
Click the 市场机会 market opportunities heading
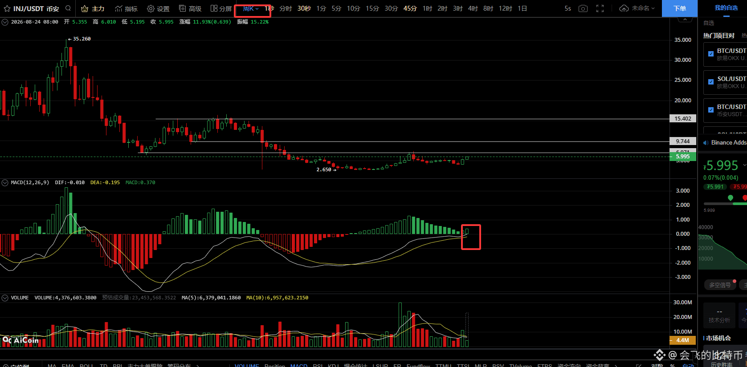tap(718, 338)
